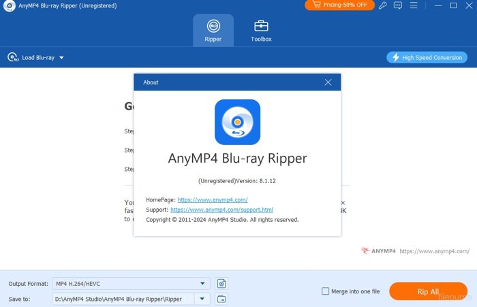Minimize the AnyMP4 window
The image size is (477, 307).
pos(438,5)
